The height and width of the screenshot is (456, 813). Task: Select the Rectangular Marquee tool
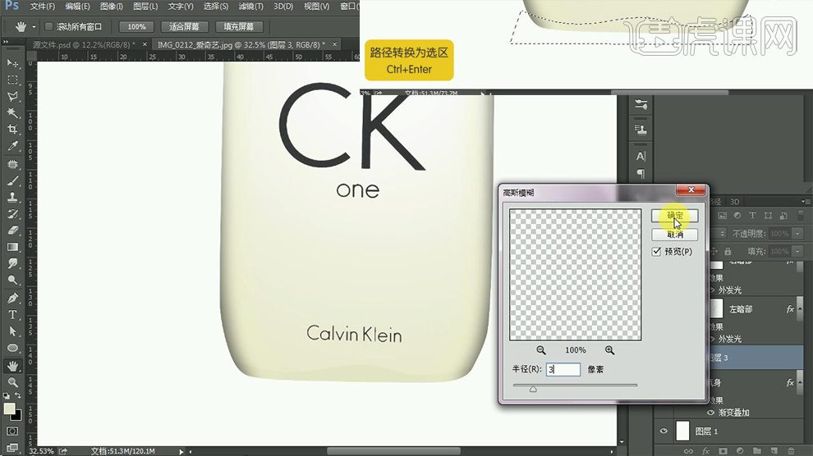coord(12,80)
